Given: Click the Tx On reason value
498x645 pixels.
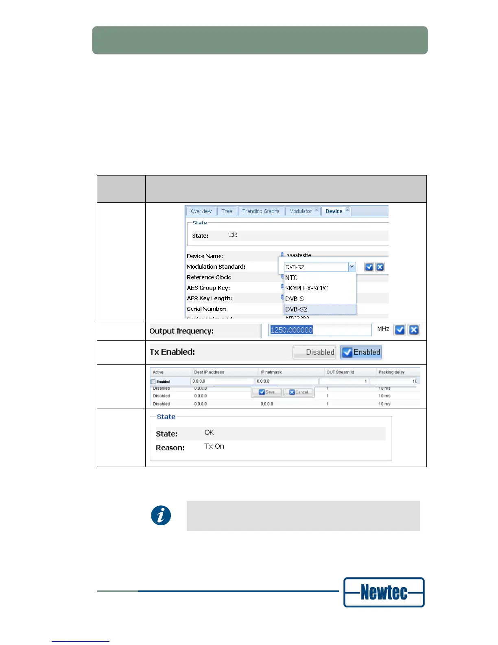Looking at the screenshot, I should pos(214,446).
